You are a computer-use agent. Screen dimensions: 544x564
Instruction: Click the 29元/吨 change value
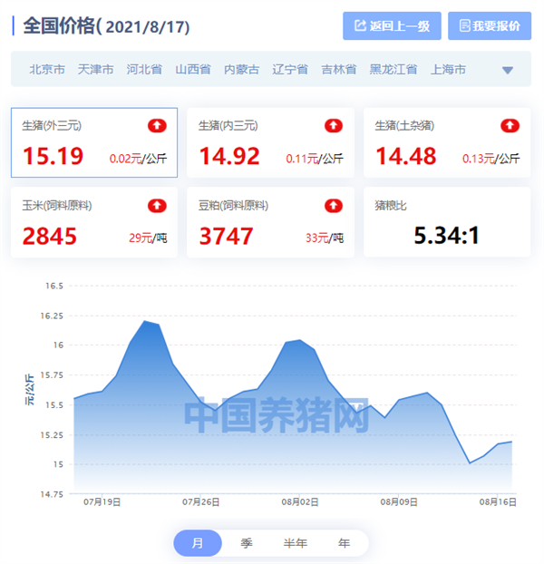pyautogui.click(x=148, y=238)
